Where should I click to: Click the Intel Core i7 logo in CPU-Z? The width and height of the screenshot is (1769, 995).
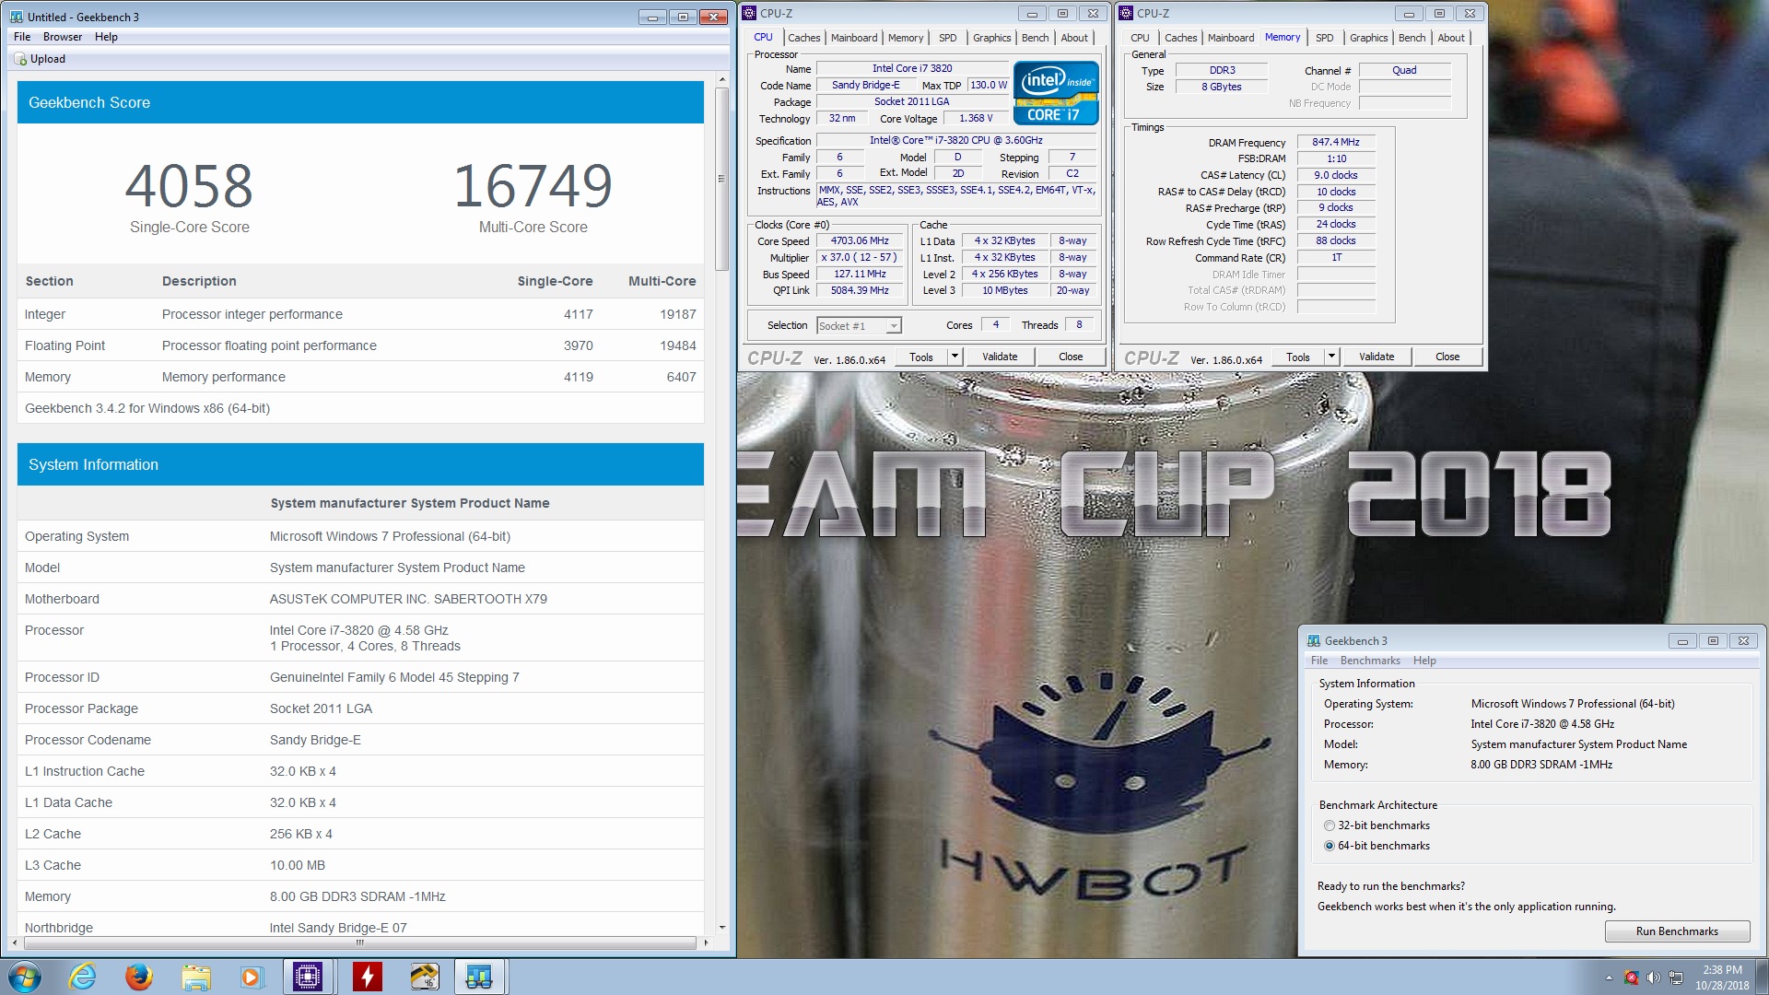pyautogui.click(x=1056, y=92)
